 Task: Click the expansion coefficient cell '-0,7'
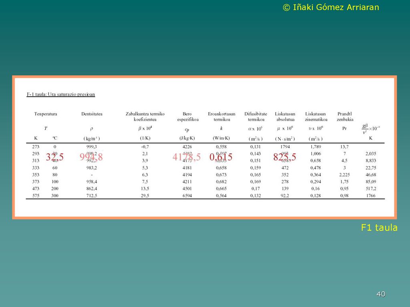[x=145, y=147]
